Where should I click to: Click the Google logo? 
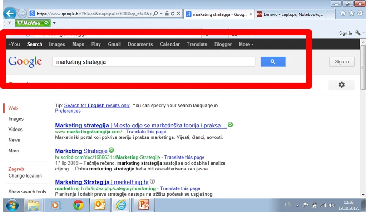pos(25,62)
